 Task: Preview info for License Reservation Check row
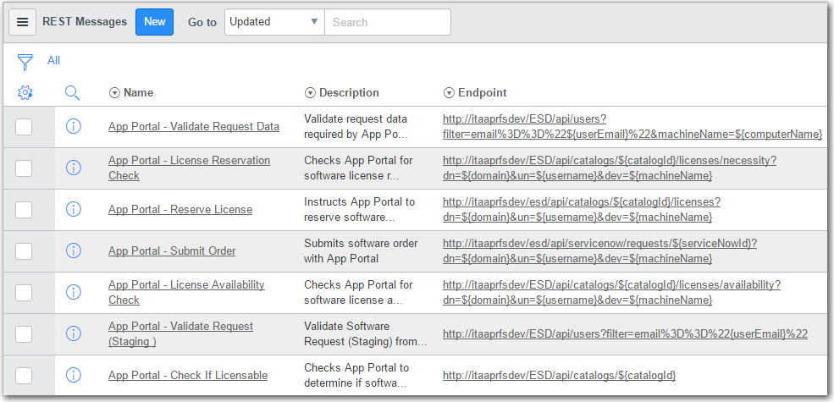[x=74, y=168]
